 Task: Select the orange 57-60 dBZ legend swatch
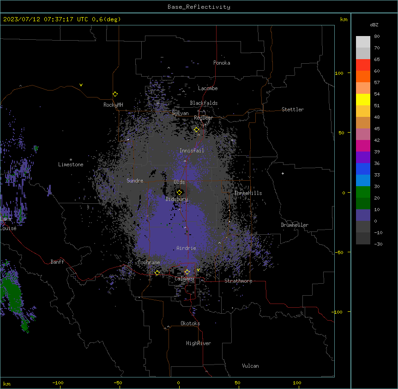coord(363,76)
